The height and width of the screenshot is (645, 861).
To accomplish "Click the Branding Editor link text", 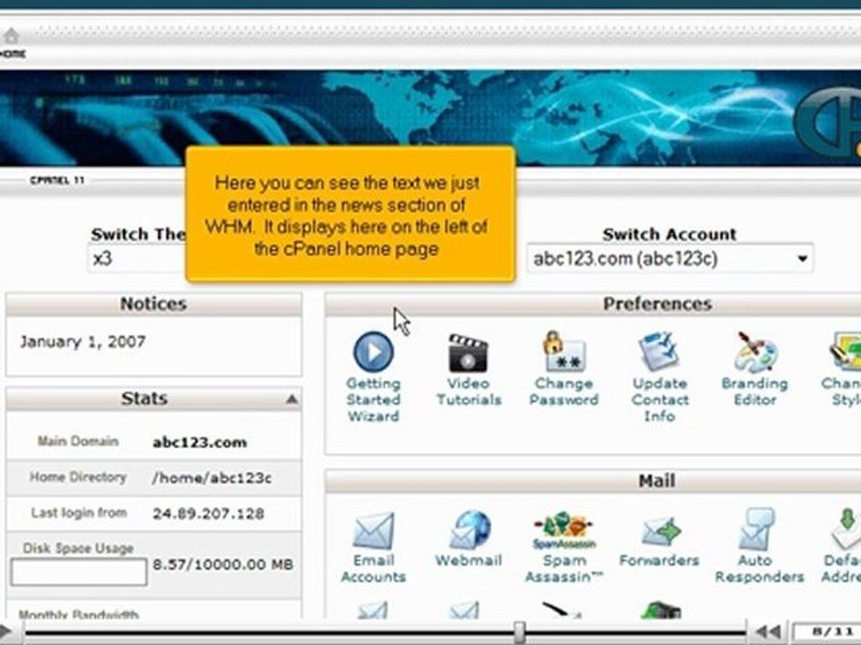I will point(755,391).
